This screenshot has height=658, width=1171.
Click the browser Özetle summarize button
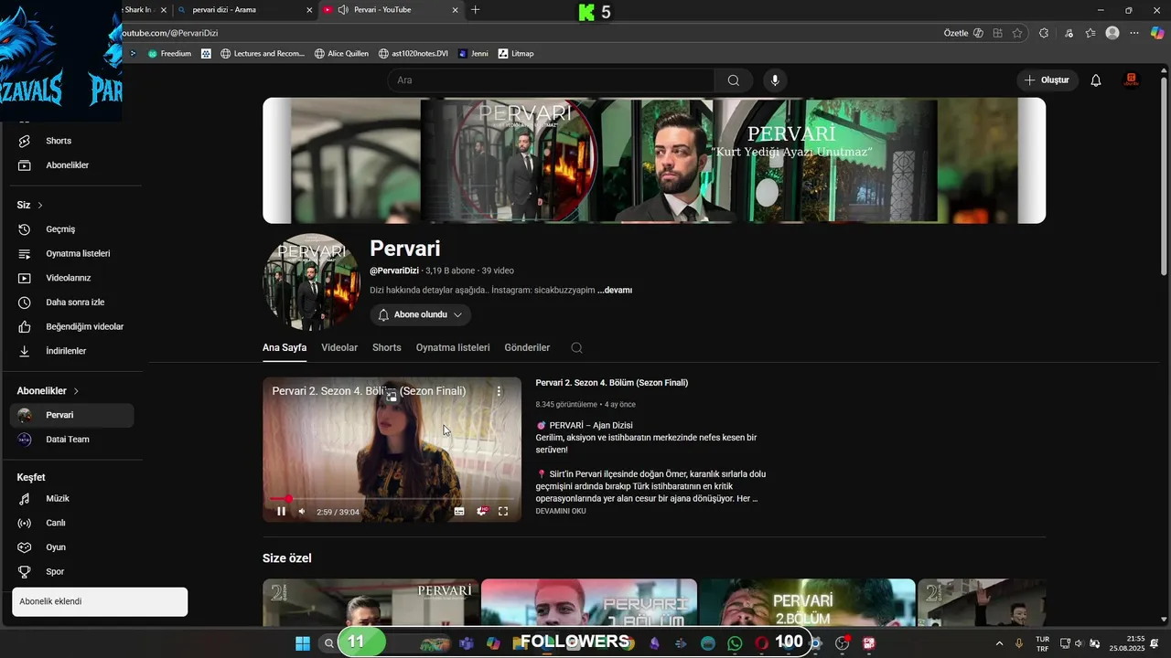click(x=963, y=33)
